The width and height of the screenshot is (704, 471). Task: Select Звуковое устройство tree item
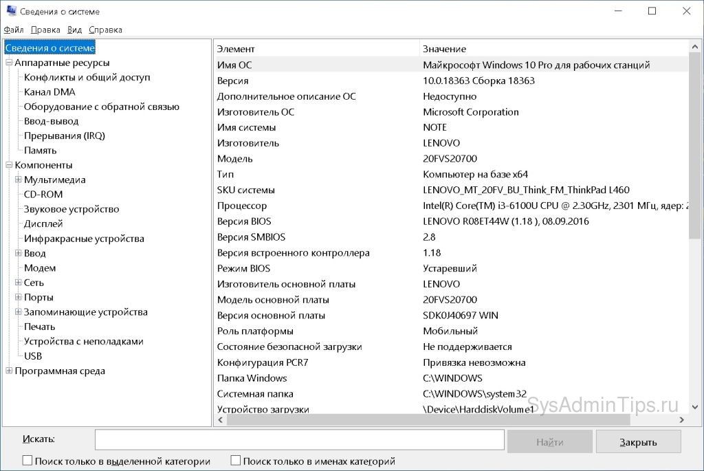pos(71,209)
